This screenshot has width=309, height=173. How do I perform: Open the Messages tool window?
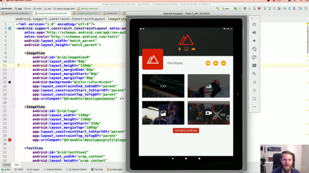click(115, 170)
